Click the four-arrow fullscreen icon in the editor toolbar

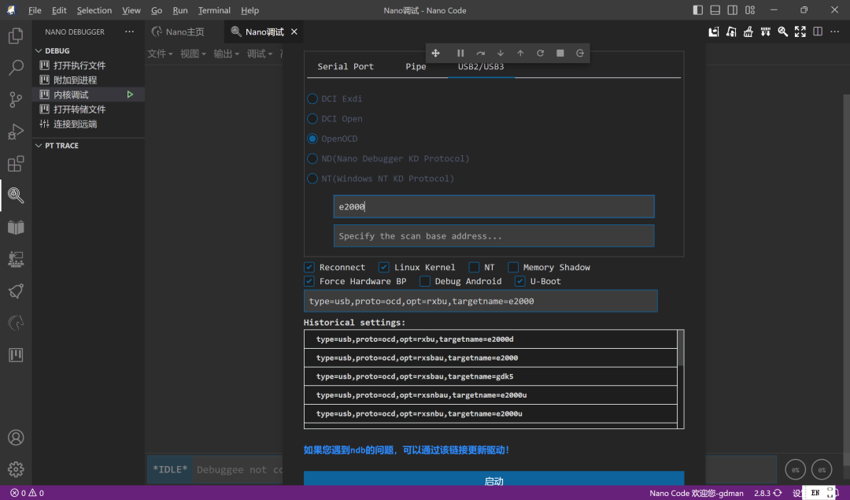coord(800,32)
